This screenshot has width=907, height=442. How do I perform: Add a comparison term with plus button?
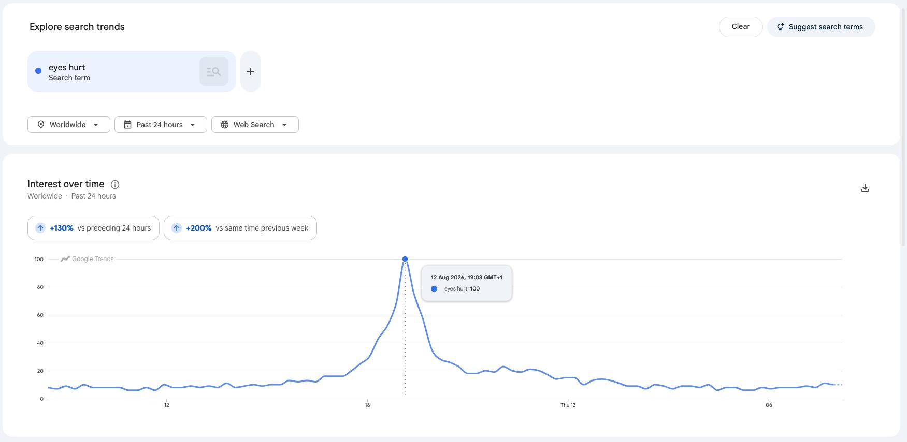(x=251, y=71)
